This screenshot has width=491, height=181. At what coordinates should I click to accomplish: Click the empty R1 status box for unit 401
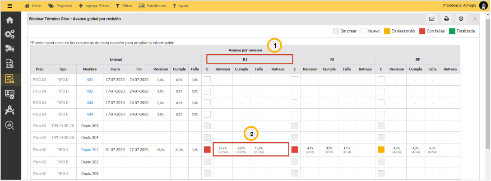tap(207, 79)
